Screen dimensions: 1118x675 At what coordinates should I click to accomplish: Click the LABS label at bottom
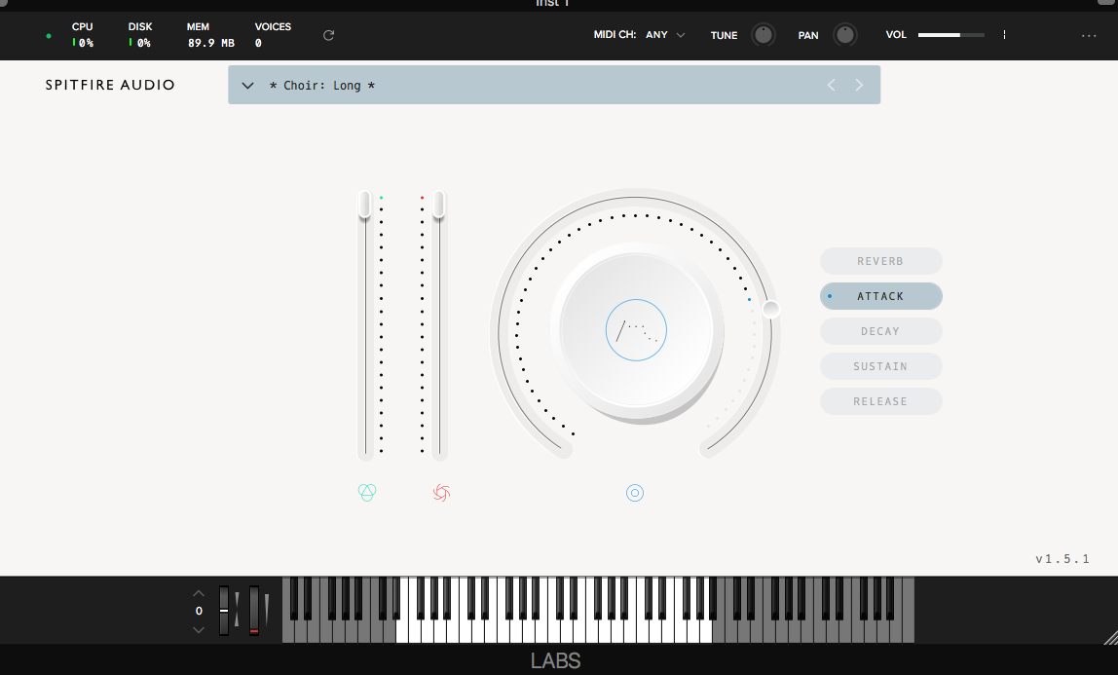coord(555,660)
